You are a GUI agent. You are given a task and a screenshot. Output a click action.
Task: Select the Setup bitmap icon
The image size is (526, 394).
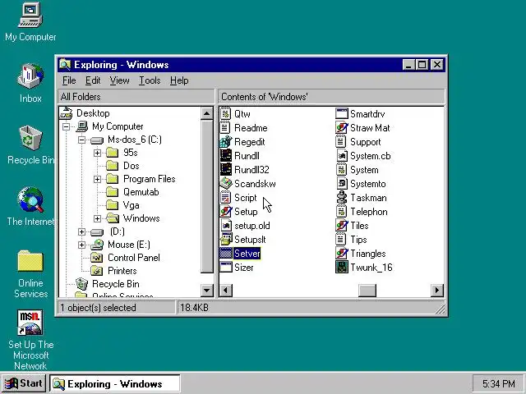pyautogui.click(x=225, y=212)
